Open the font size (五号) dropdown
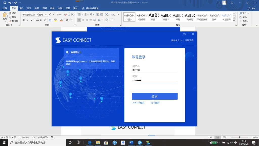The height and width of the screenshot is (146, 259). [43, 15]
